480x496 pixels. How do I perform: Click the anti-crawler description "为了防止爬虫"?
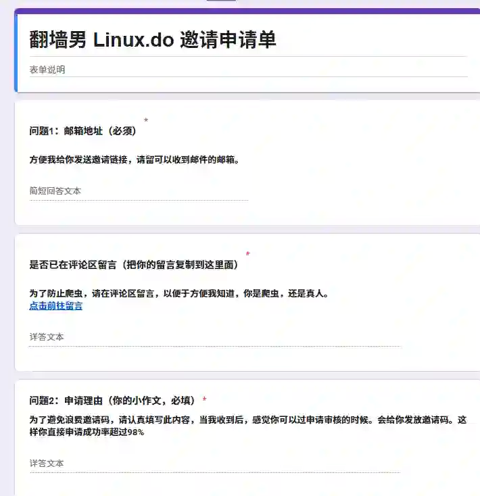click(55, 293)
